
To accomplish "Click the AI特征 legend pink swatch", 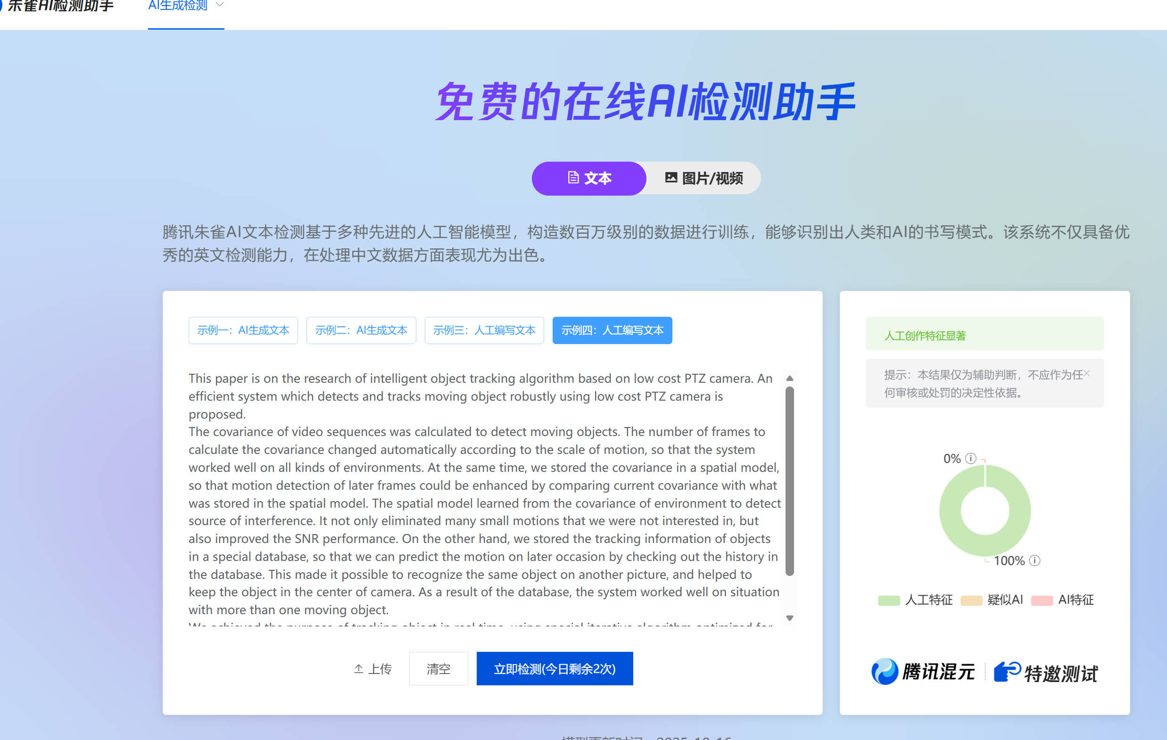I will [x=1042, y=600].
